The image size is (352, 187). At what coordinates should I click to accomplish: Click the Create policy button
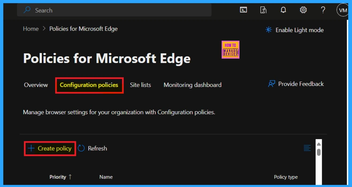point(50,149)
